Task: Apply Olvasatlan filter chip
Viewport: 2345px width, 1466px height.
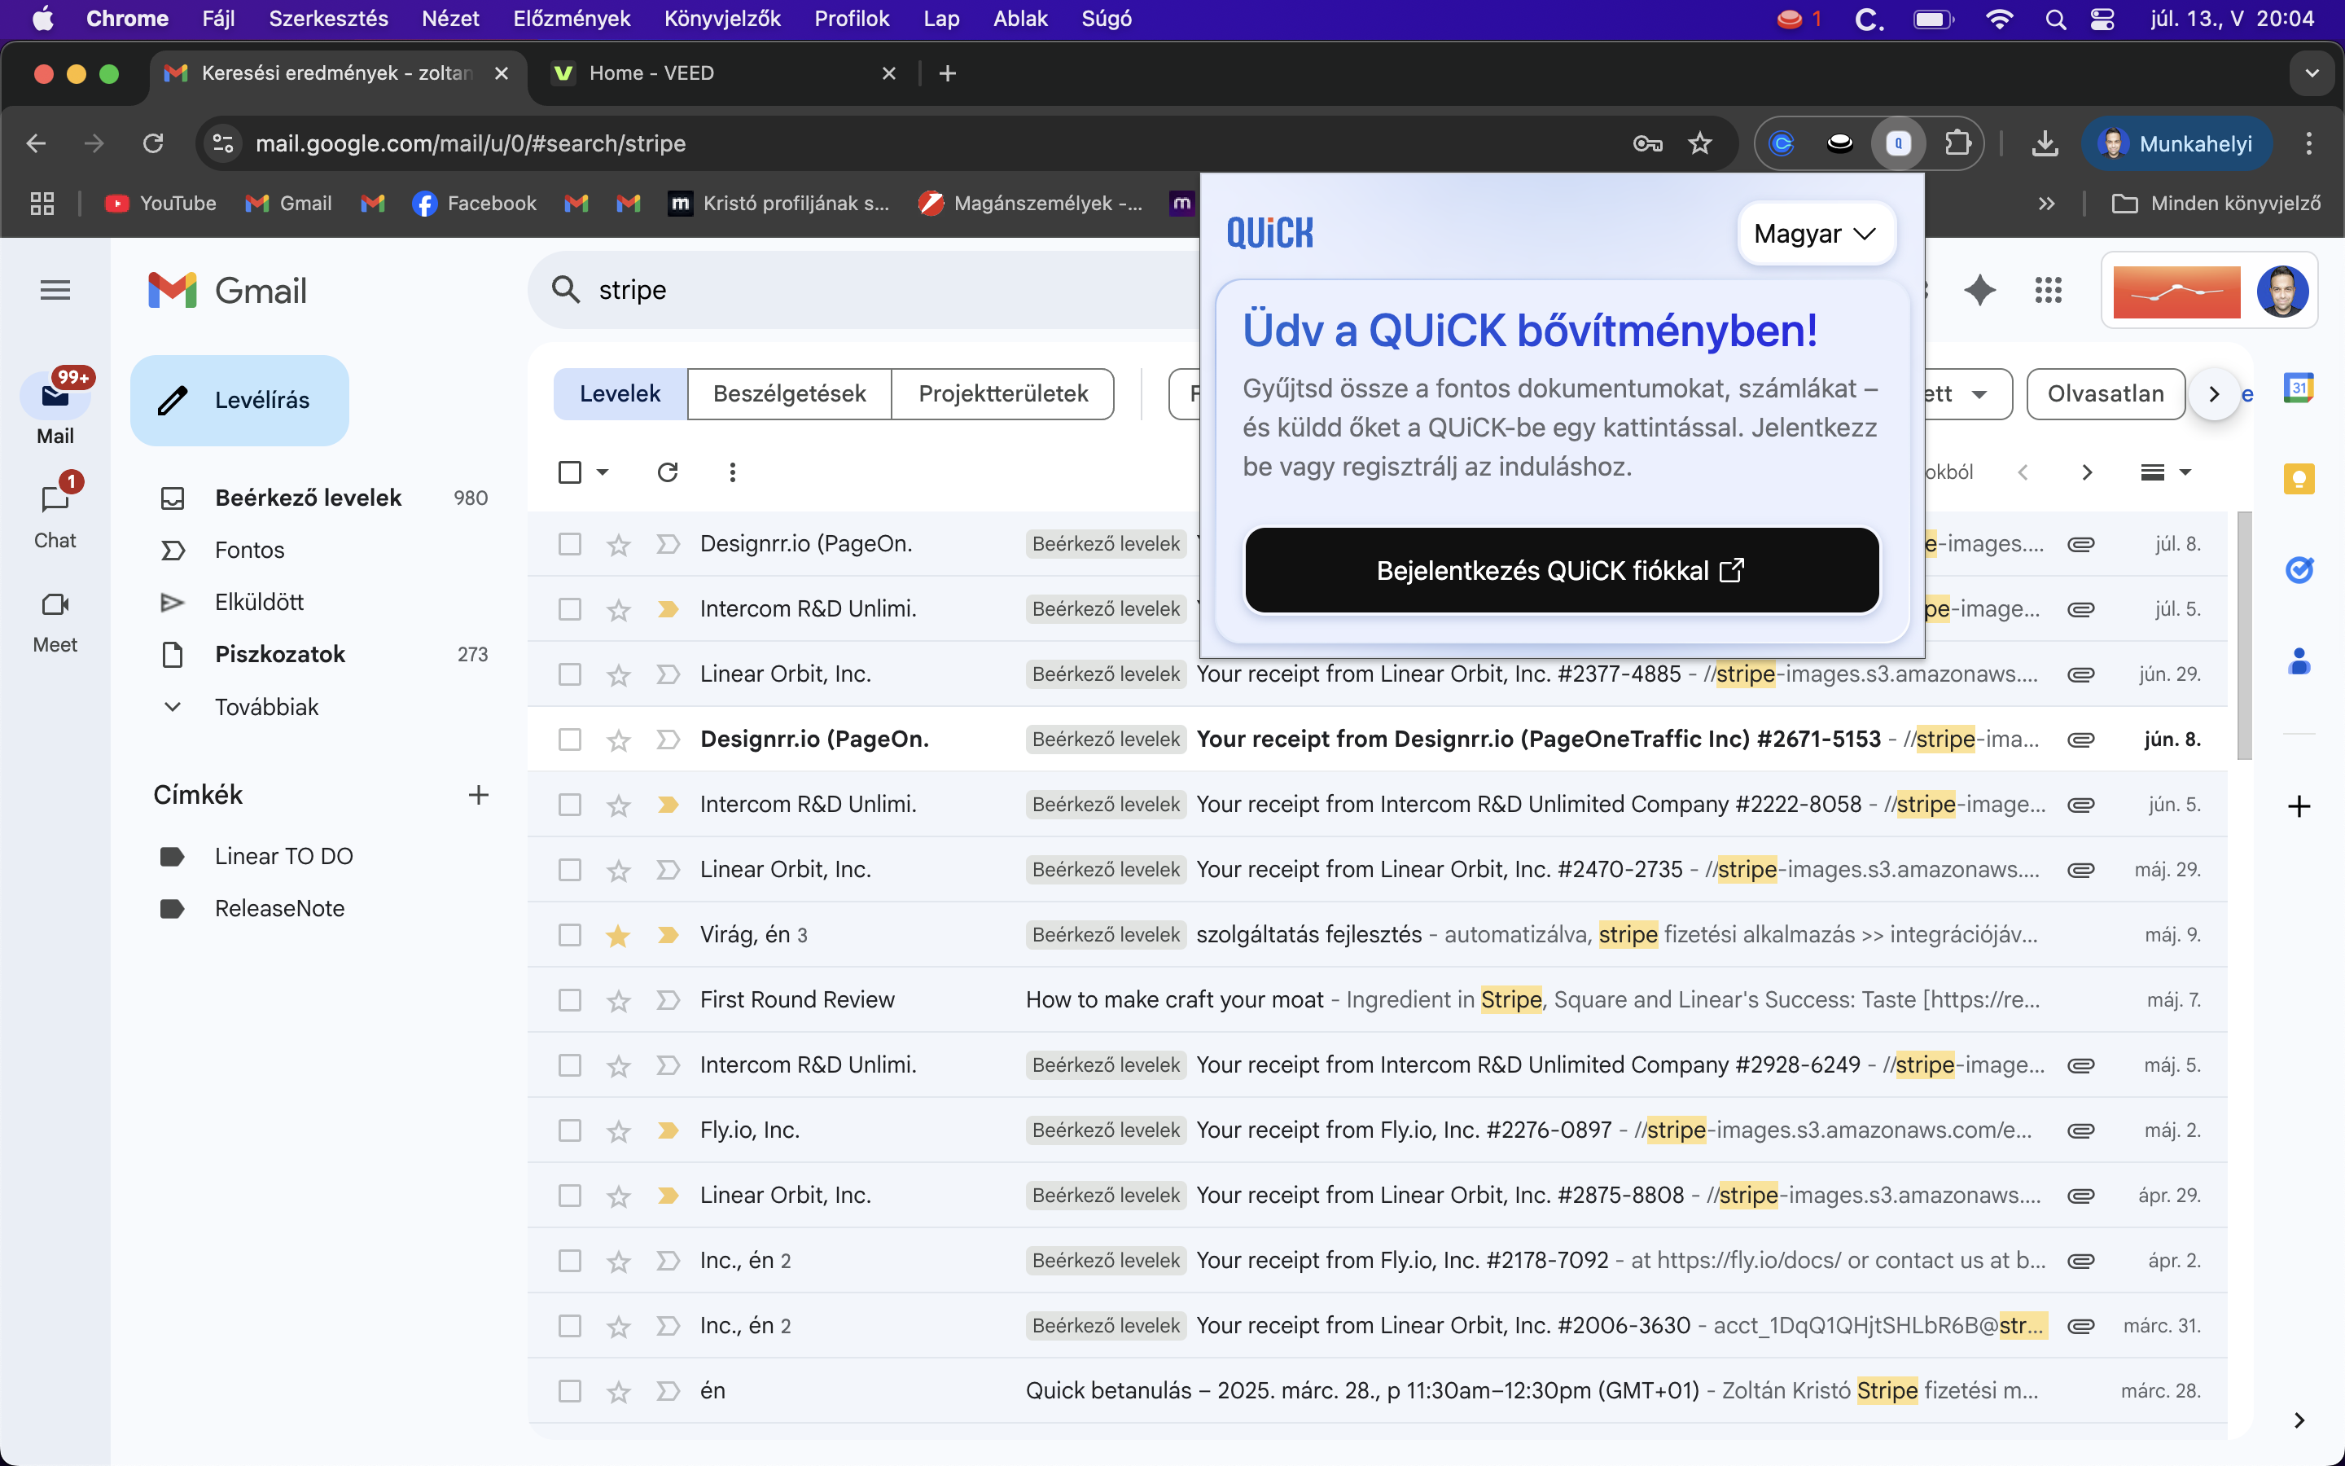Action: [2105, 393]
